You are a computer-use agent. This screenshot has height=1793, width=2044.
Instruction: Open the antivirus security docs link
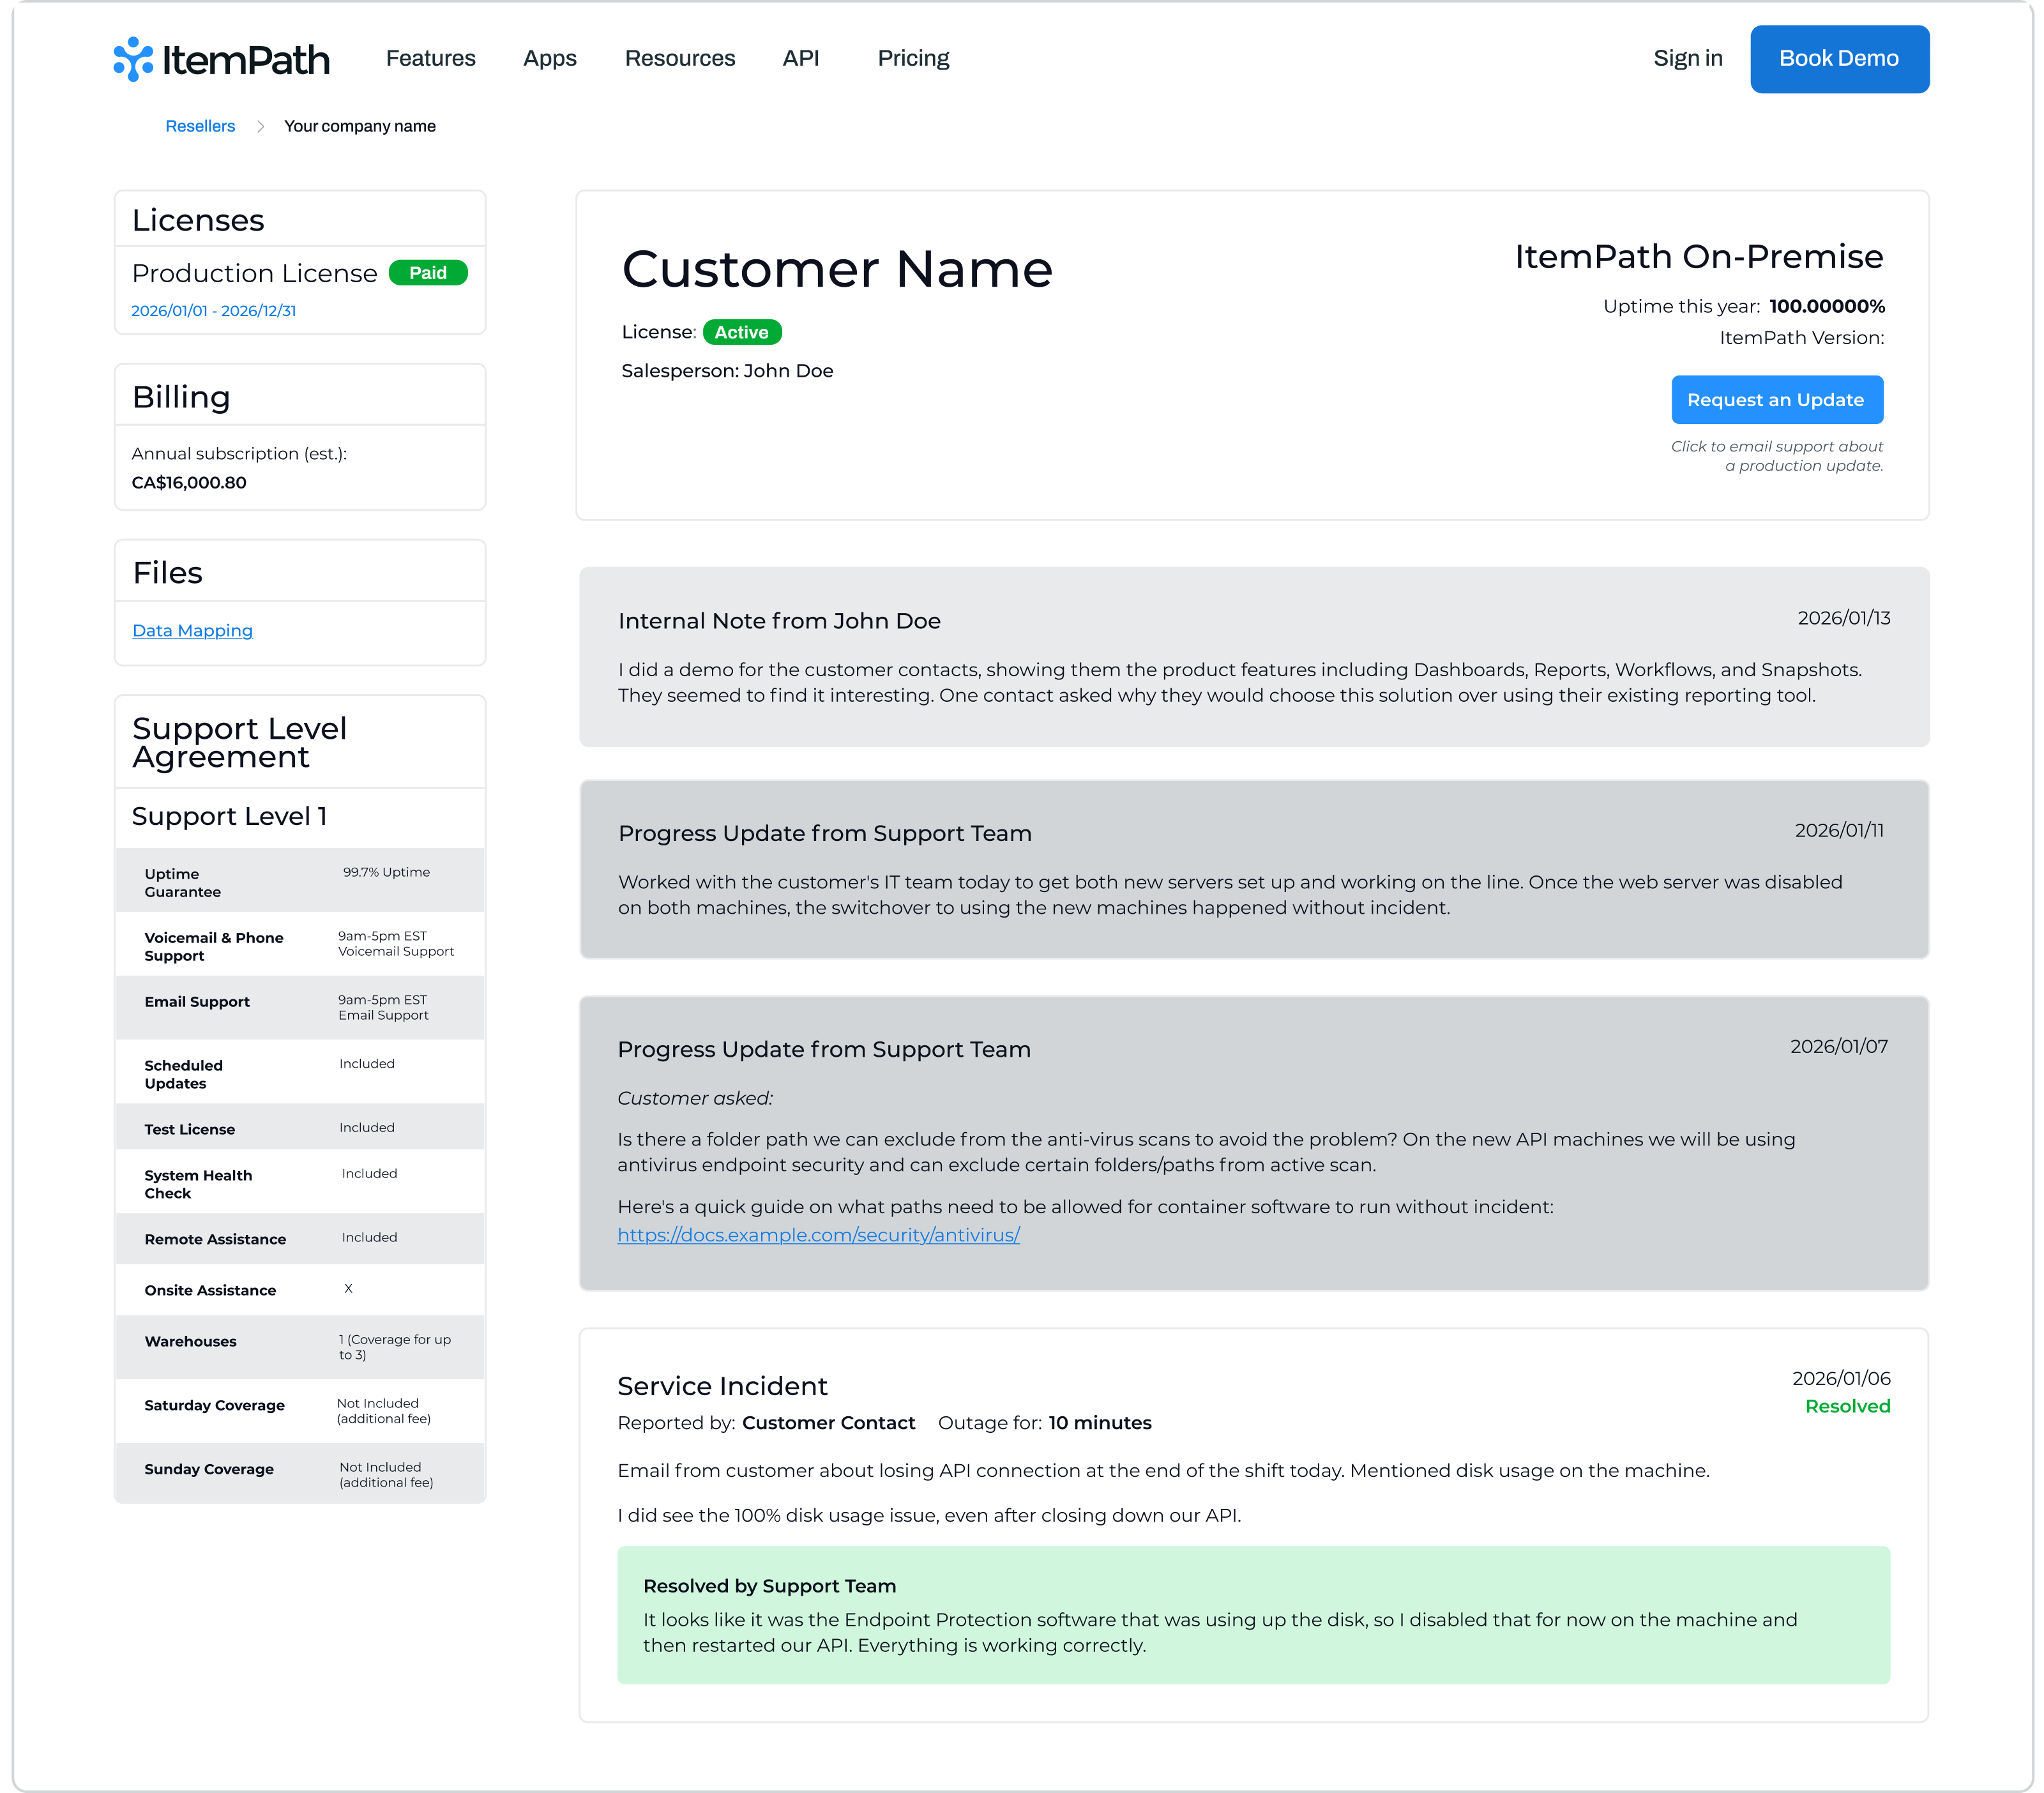pyautogui.click(x=818, y=1235)
